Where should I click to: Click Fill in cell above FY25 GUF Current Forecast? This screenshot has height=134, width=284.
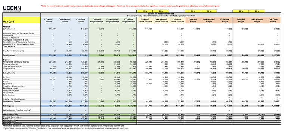[145, 11]
